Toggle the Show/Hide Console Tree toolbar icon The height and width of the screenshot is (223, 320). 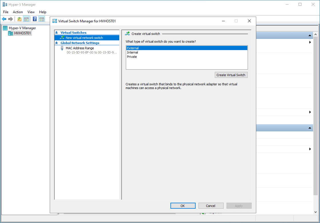coord(26,19)
